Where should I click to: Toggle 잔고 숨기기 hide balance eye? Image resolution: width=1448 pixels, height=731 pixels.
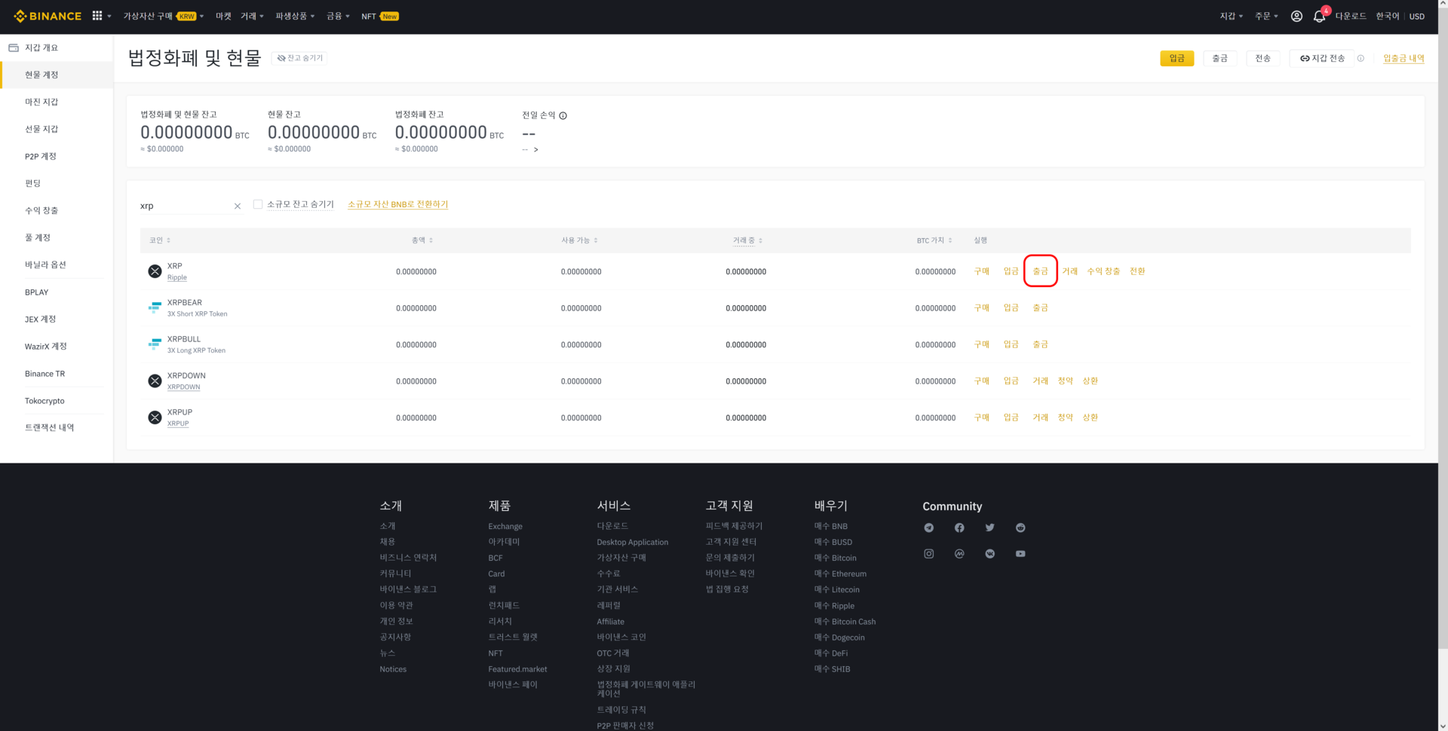click(x=300, y=58)
